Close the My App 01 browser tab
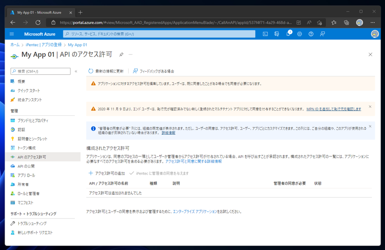Screen dimensions: 385x250 tap(71, 13)
